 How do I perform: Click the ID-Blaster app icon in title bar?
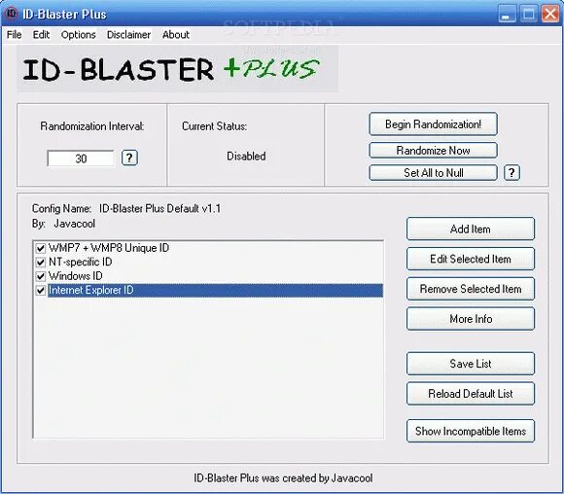pyautogui.click(x=12, y=14)
